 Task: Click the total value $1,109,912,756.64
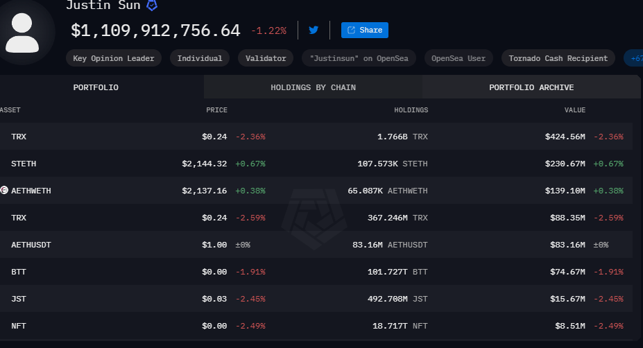click(155, 31)
